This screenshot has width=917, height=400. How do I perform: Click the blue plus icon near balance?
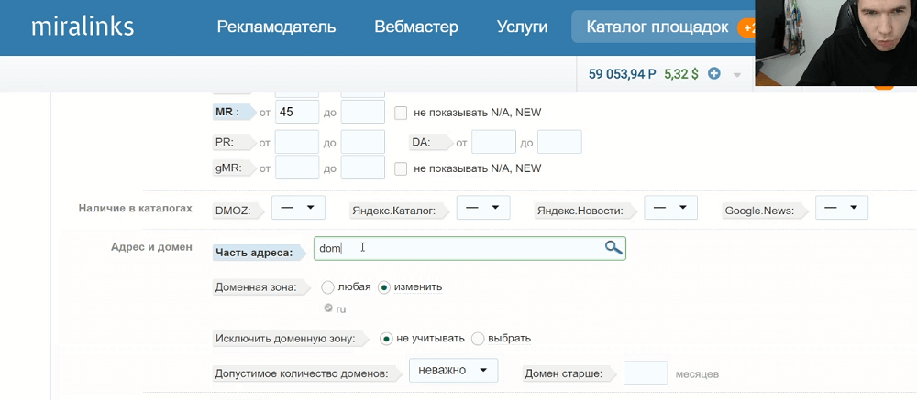[x=714, y=73]
